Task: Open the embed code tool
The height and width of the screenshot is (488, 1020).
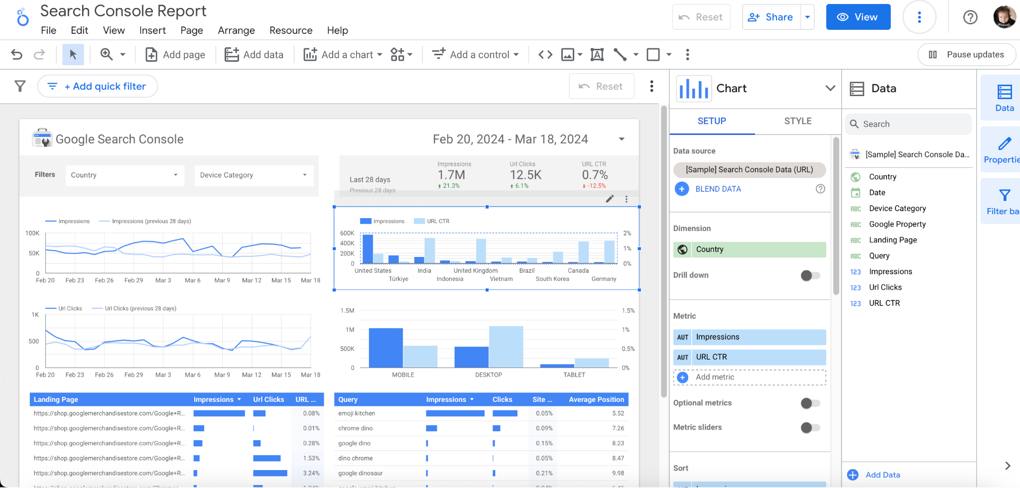Action: tap(545, 54)
